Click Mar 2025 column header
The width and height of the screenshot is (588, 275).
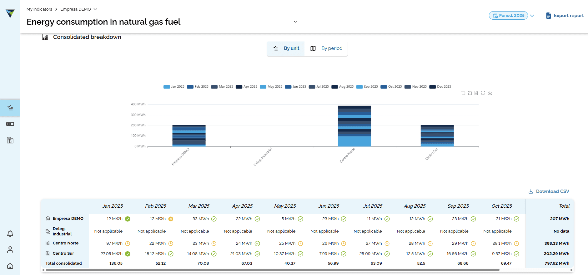(199, 206)
